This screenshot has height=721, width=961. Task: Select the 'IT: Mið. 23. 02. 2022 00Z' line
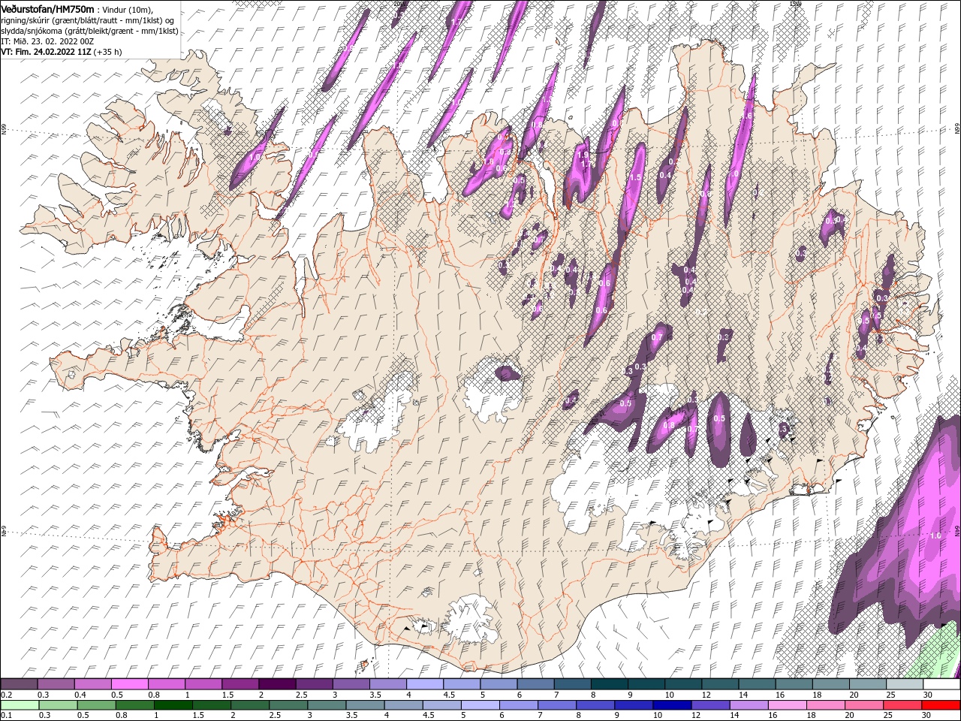[x=47, y=41]
